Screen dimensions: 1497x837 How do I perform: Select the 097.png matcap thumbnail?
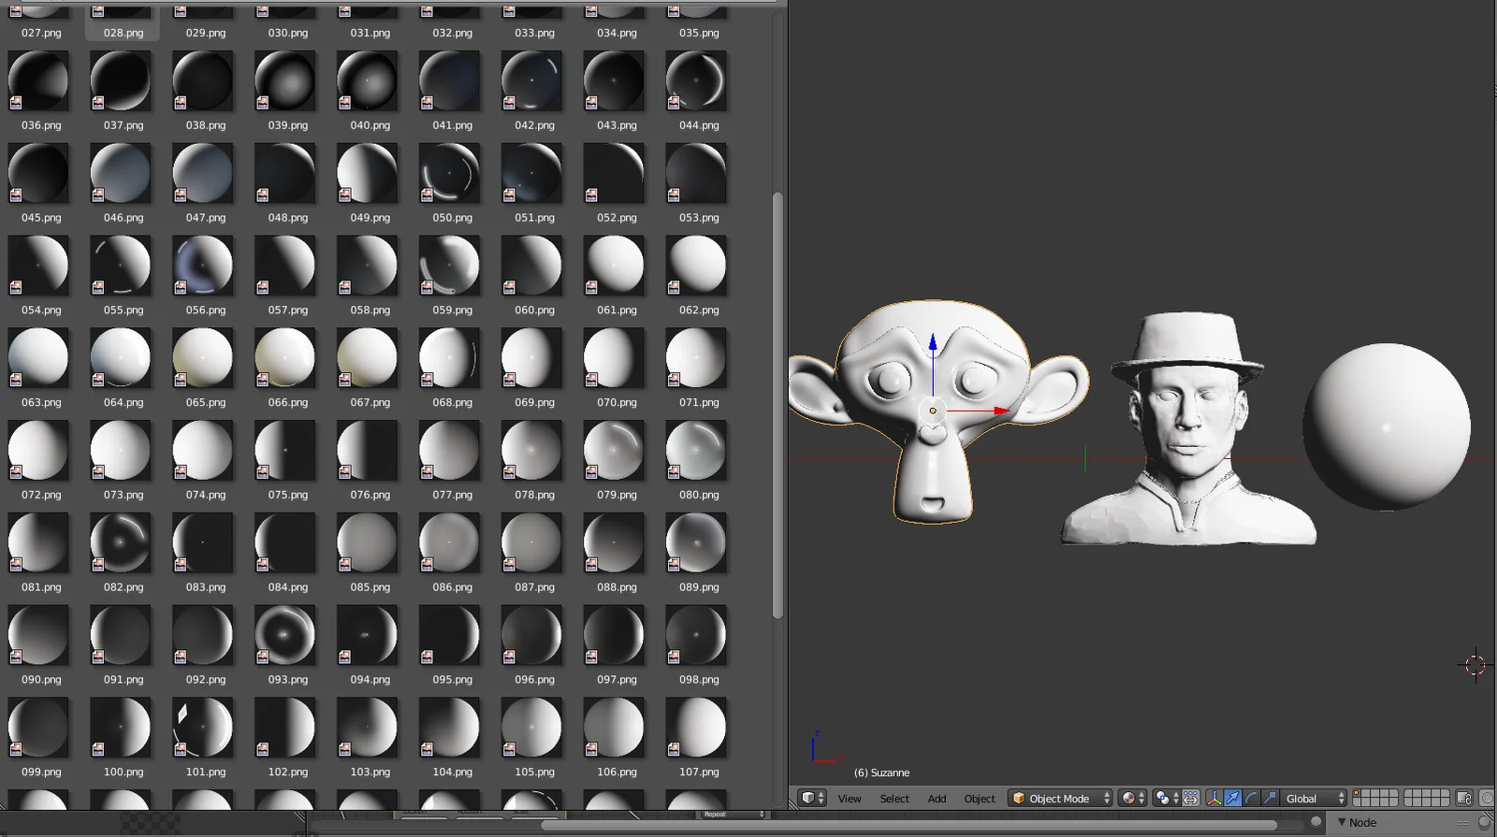coord(614,636)
